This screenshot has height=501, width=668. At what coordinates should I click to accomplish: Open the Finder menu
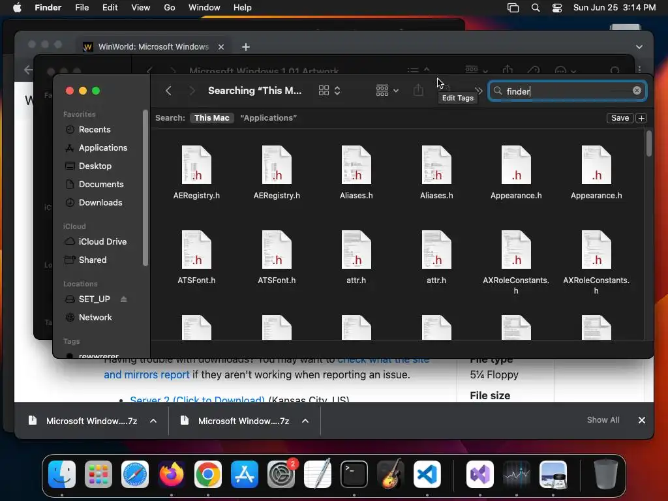[x=48, y=8]
